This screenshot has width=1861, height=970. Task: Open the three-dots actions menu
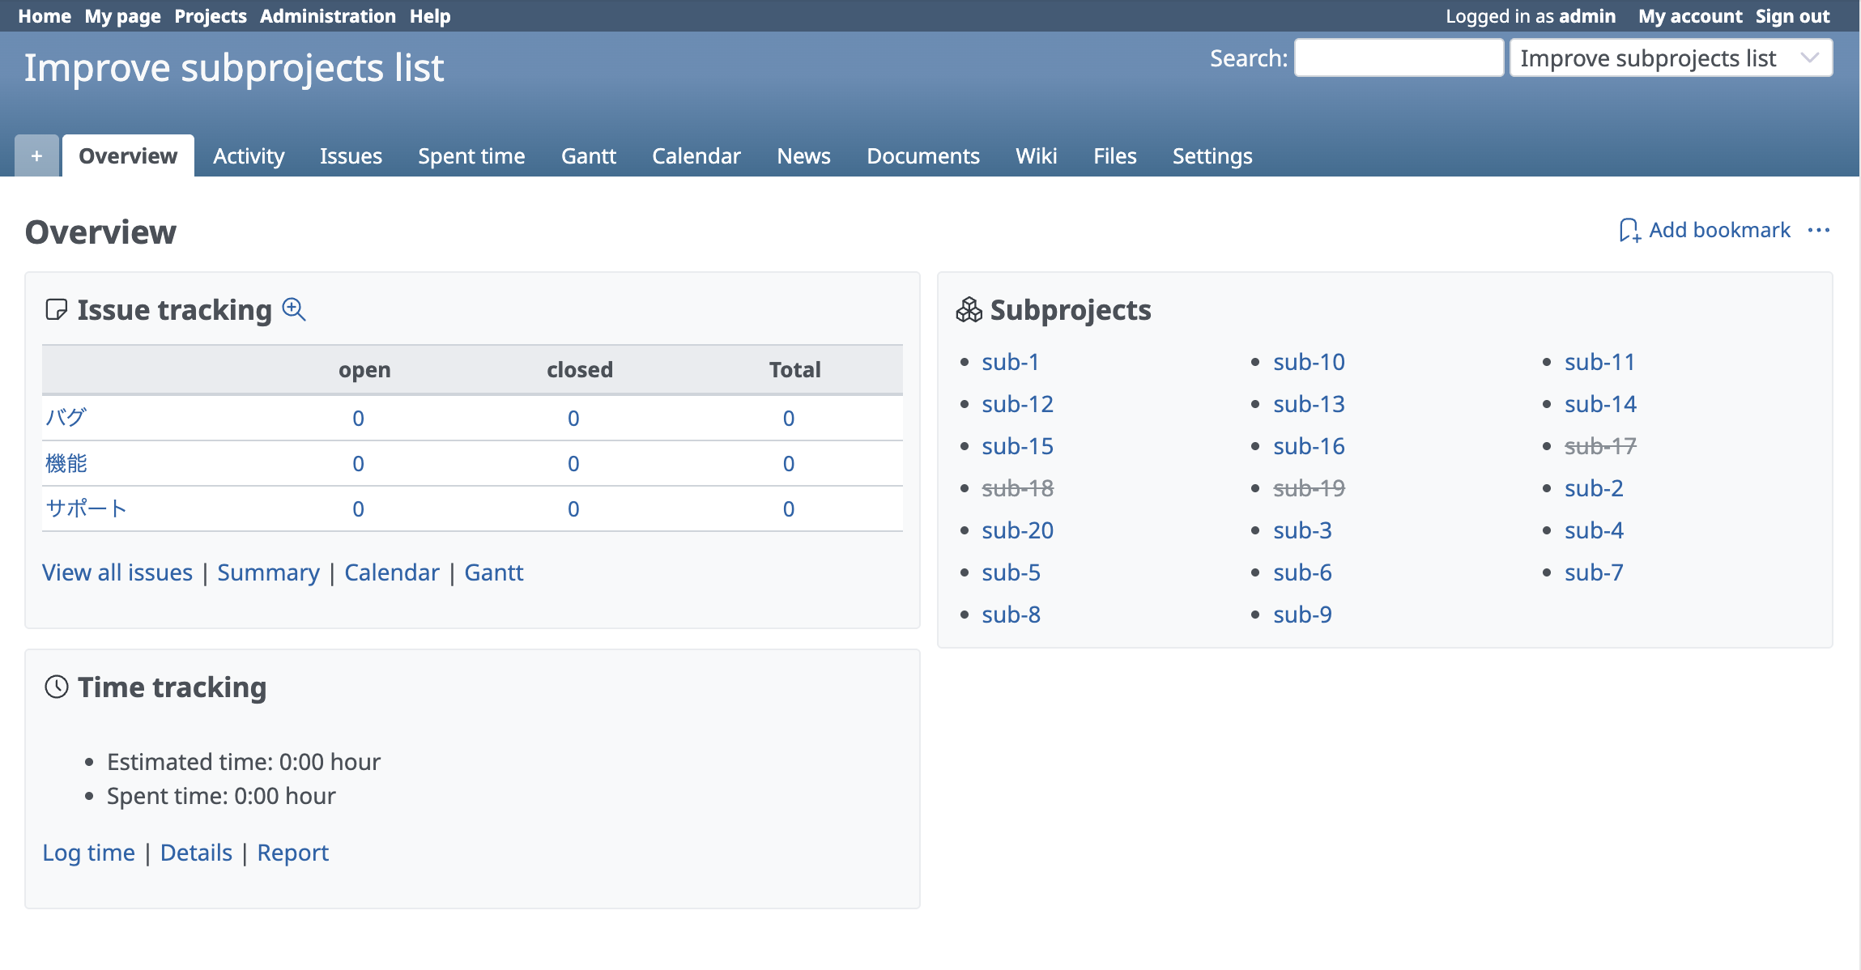click(1819, 231)
